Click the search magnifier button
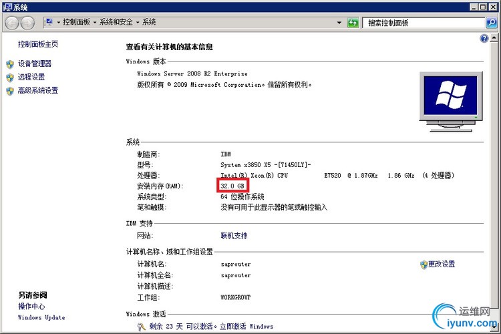Screen dimensions: 501x334 coord(492,23)
